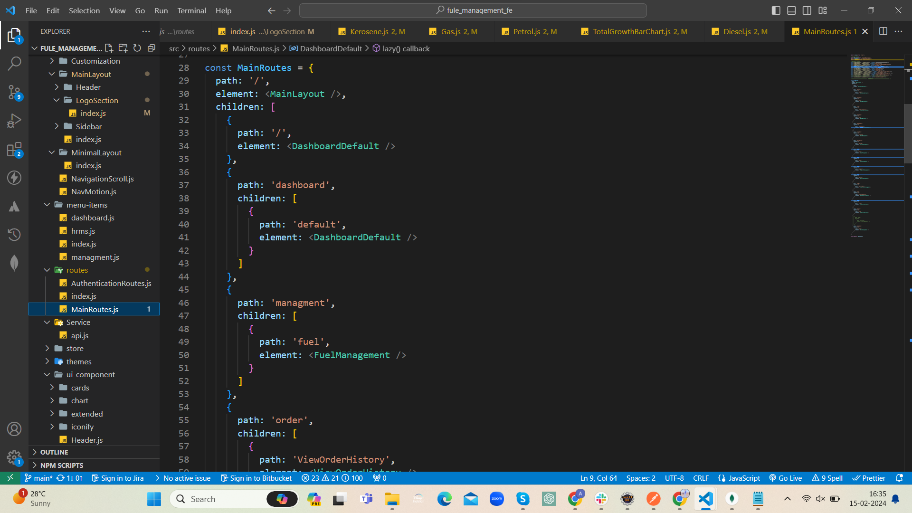Open the Terminal menu
Viewport: 912px width, 513px height.
191,10
